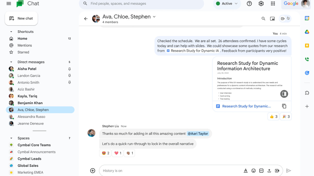Image resolution: width=314 pixels, height=176 pixels.
Task: Open text formatting options in the message bar
Action: point(245,171)
